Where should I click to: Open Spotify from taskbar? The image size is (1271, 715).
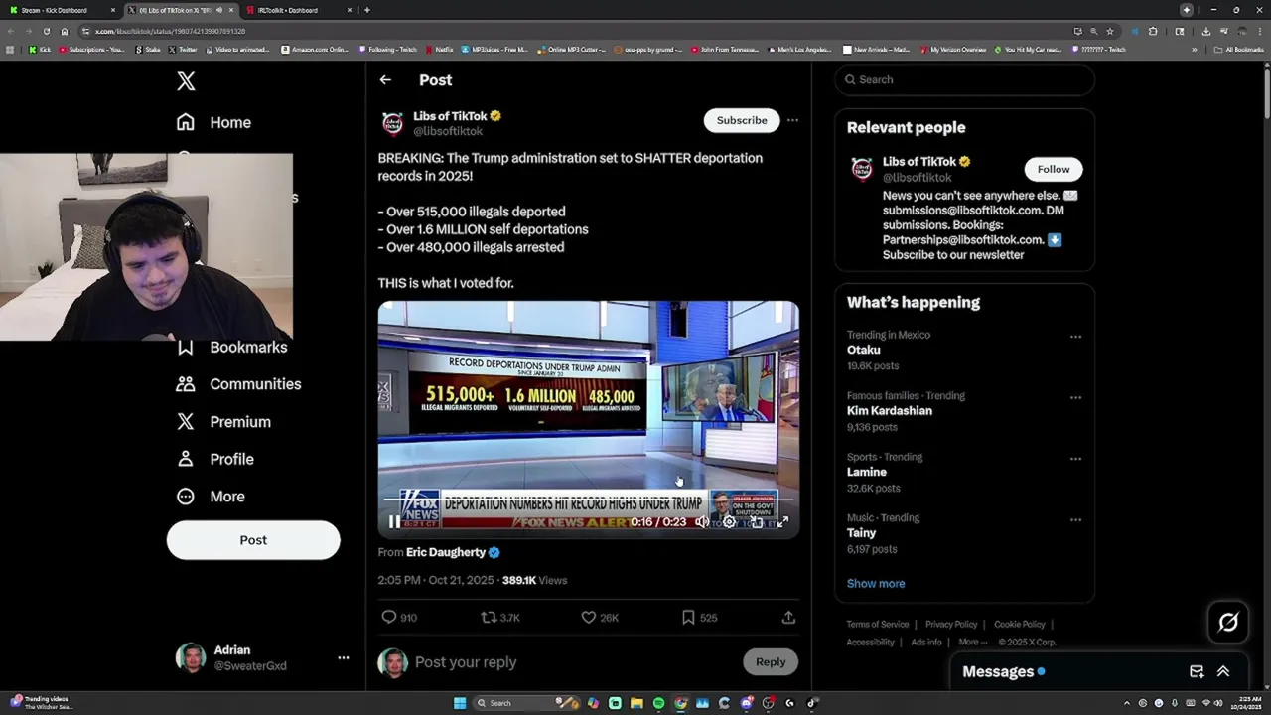(658, 703)
